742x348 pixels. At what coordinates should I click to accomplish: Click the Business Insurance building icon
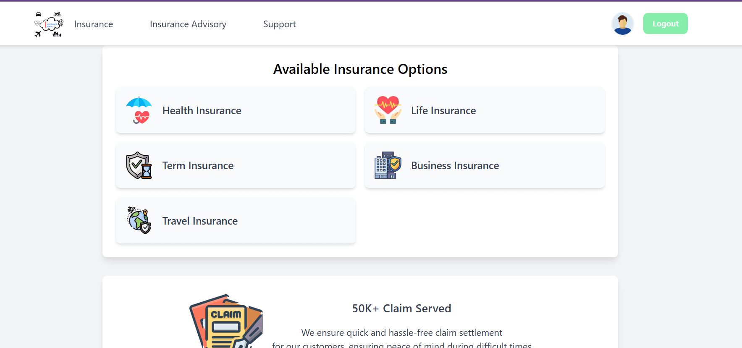tap(388, 165)
